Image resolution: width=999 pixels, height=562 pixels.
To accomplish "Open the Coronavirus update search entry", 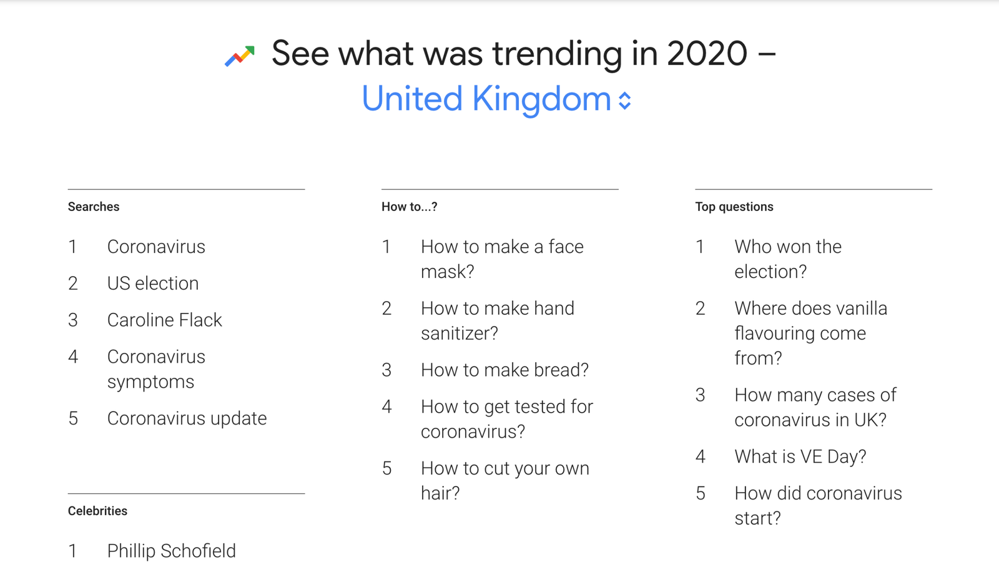I will 187,418.
